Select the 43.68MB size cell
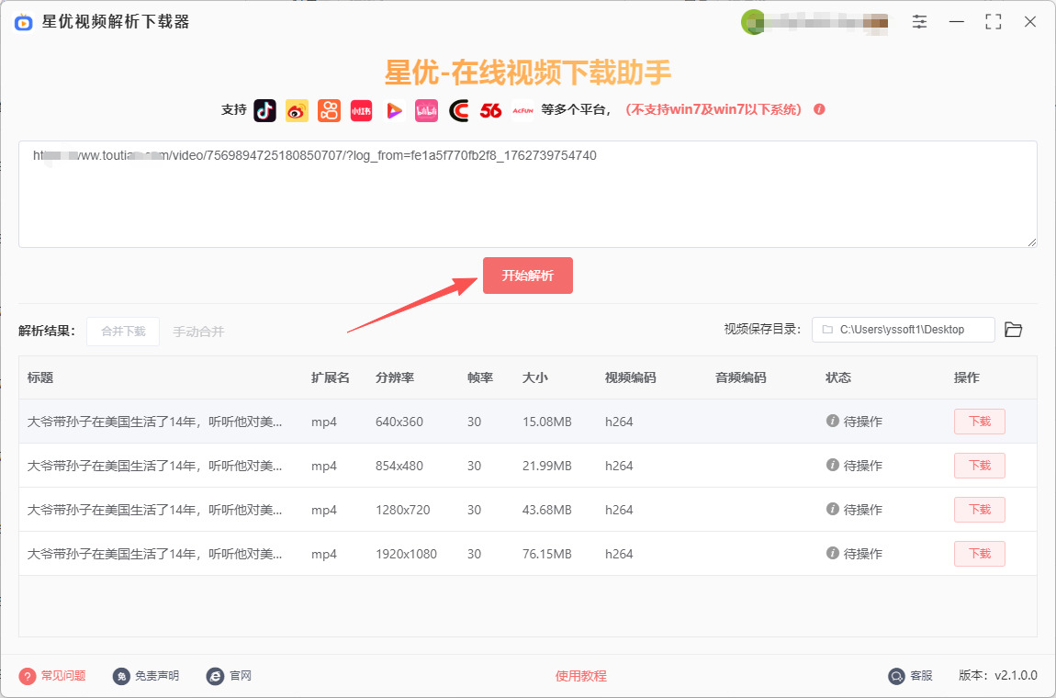 click(547, 510)
